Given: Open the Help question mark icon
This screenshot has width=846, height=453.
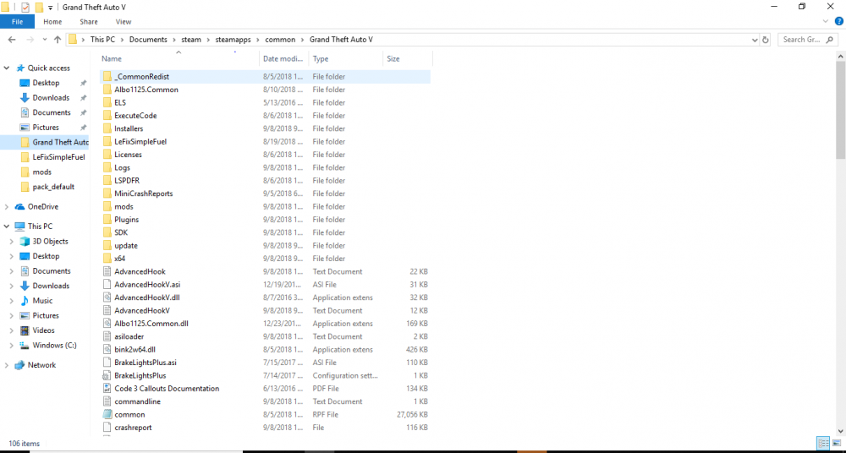Looking at the screenshot, I should click(839, 22).
